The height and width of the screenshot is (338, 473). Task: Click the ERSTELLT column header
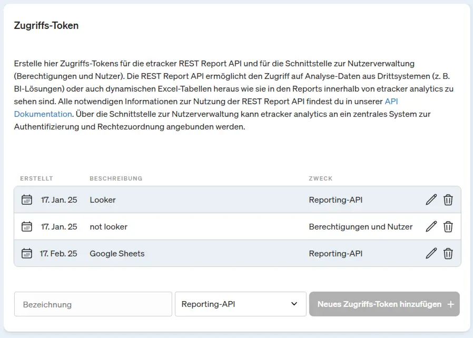[36, 178]
